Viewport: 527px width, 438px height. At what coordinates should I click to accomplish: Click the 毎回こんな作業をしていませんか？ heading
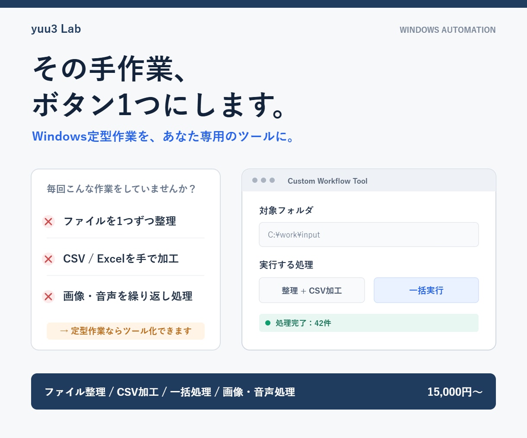(122, 189)
